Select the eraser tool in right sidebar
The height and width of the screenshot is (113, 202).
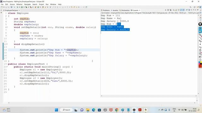[x=200, y=41]
